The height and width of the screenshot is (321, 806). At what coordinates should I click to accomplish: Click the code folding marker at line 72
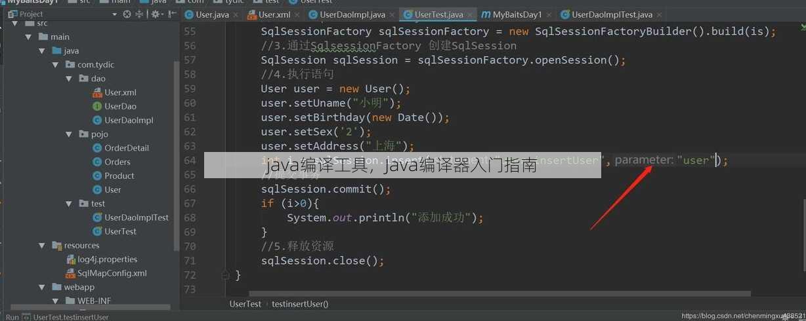point(225,275)
